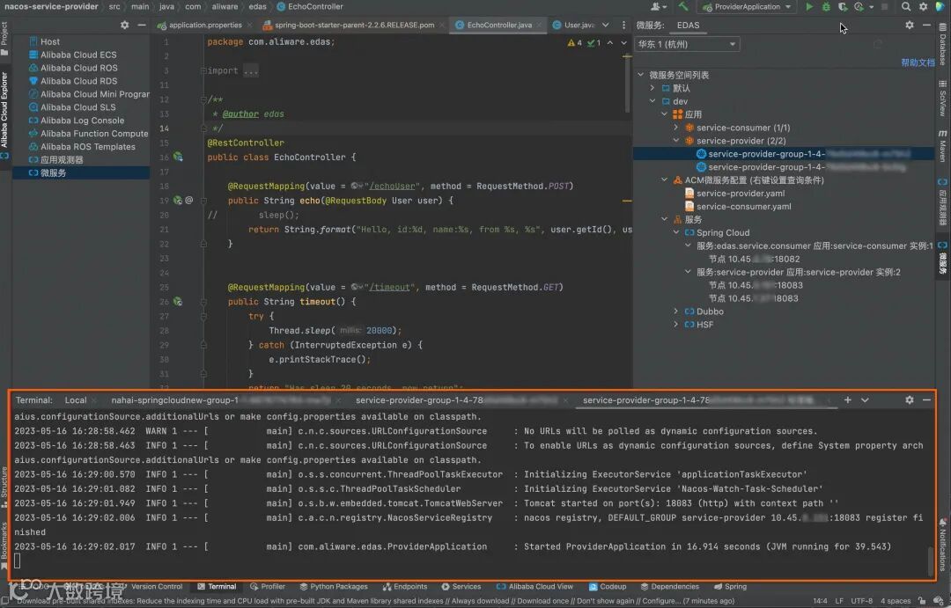This screenshot has width=951, height=608.
Task: Open the microservices panel gear settings
Action: pos(910,26)
